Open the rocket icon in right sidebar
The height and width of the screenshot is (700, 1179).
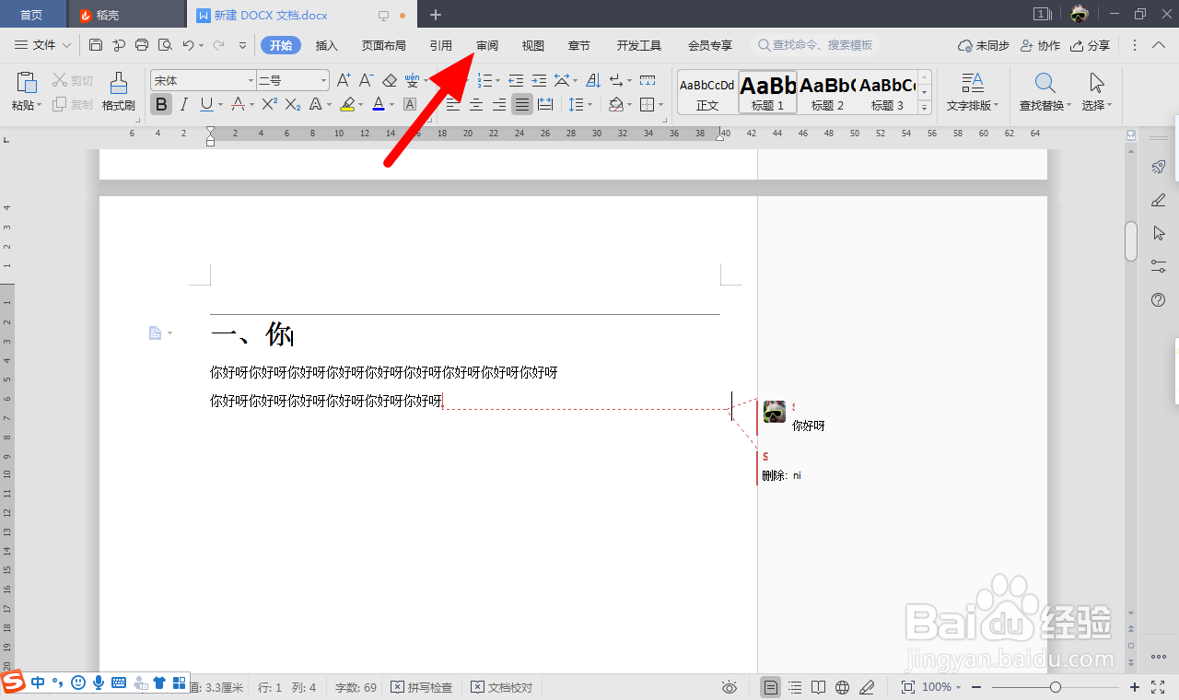[x=1159, y=167]
